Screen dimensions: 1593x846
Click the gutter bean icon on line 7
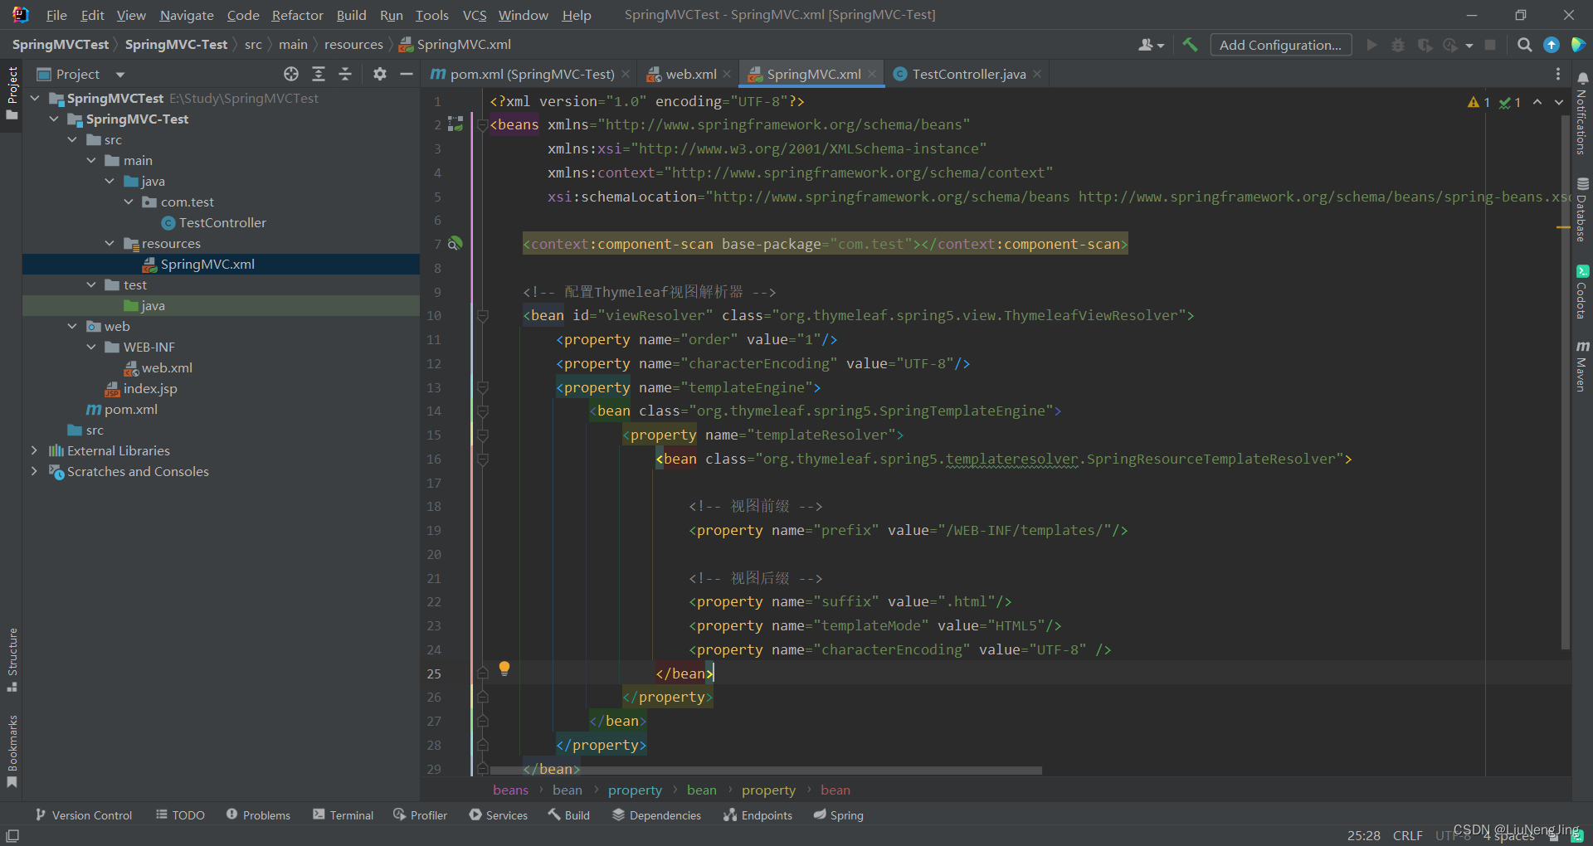(455, 244)
